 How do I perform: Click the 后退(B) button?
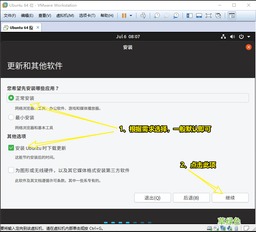pos(191,198)
